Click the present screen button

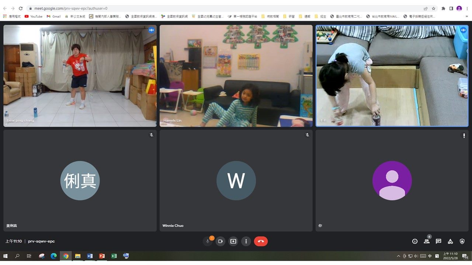point(233,241)
